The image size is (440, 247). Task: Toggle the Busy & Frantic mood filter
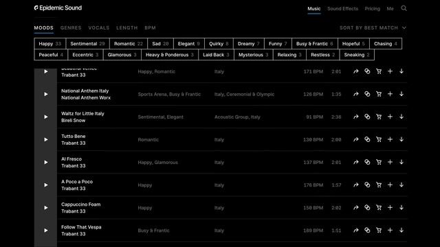(x=315, y=44)
